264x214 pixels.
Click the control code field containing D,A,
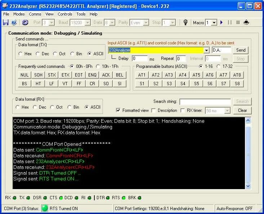coord(222,50)
